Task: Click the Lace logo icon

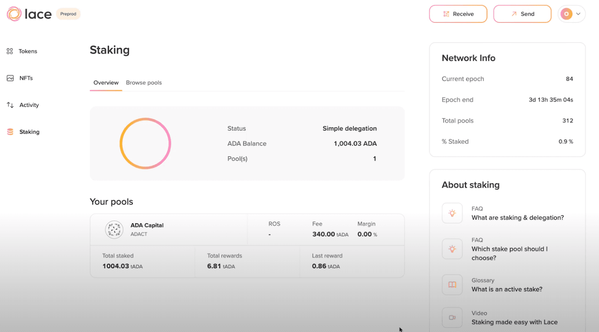Action: coord(14,14)
